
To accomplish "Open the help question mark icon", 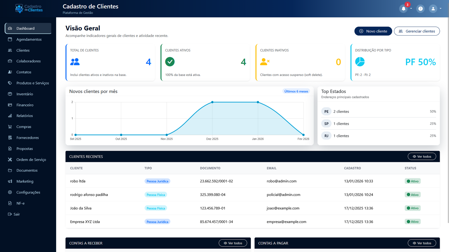I will click(x=420, y=9).
